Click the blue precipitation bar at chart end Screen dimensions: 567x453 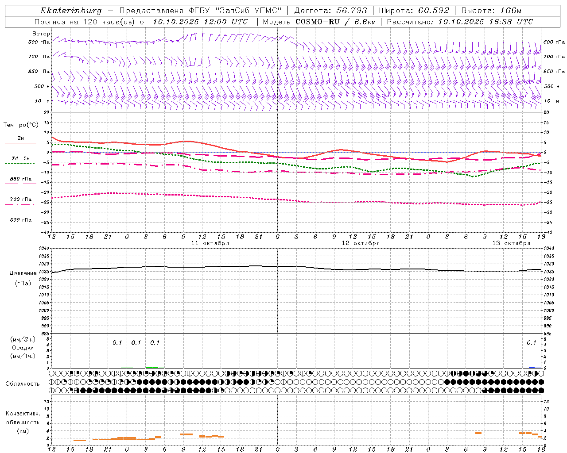pyautogui.click(x=532, y=367)
